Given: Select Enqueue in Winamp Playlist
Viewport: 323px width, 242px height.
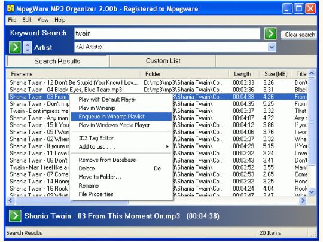Looking at the screenshot, I should click(121, 117).
